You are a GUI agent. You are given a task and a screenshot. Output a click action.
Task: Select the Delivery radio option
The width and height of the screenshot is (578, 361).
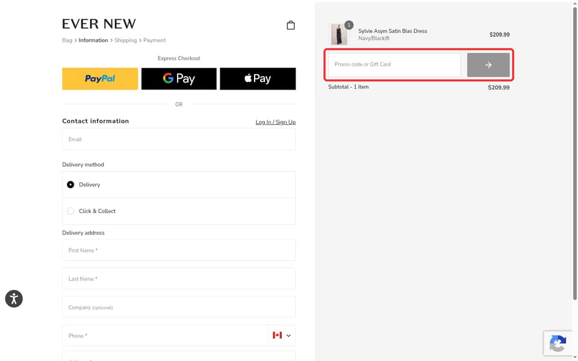click(x=70, y=185)
